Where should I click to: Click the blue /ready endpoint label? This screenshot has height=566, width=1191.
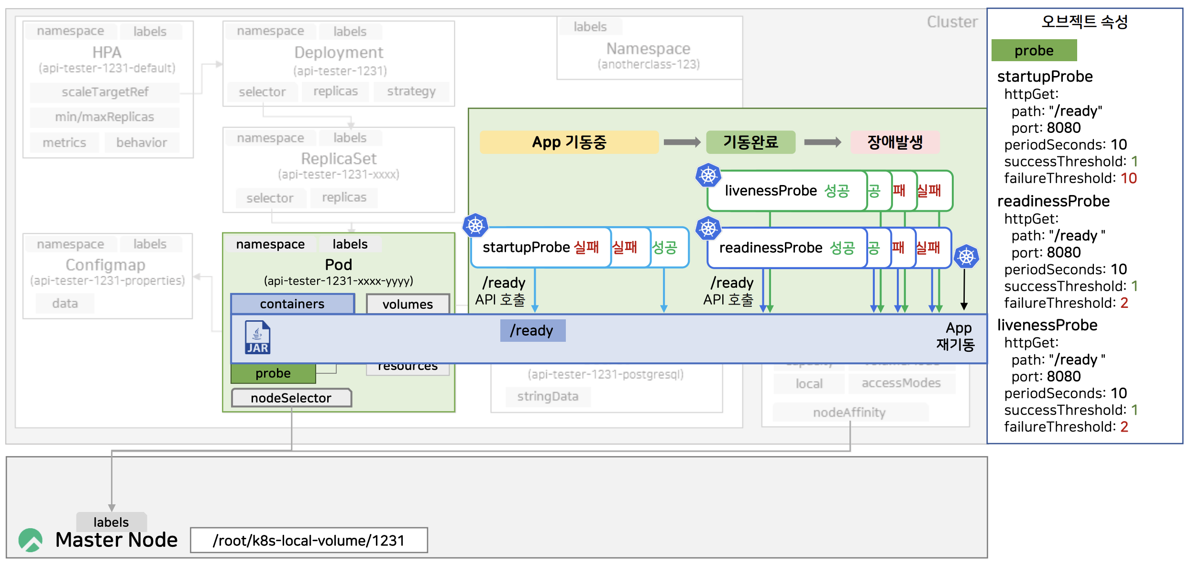point(532,330)
